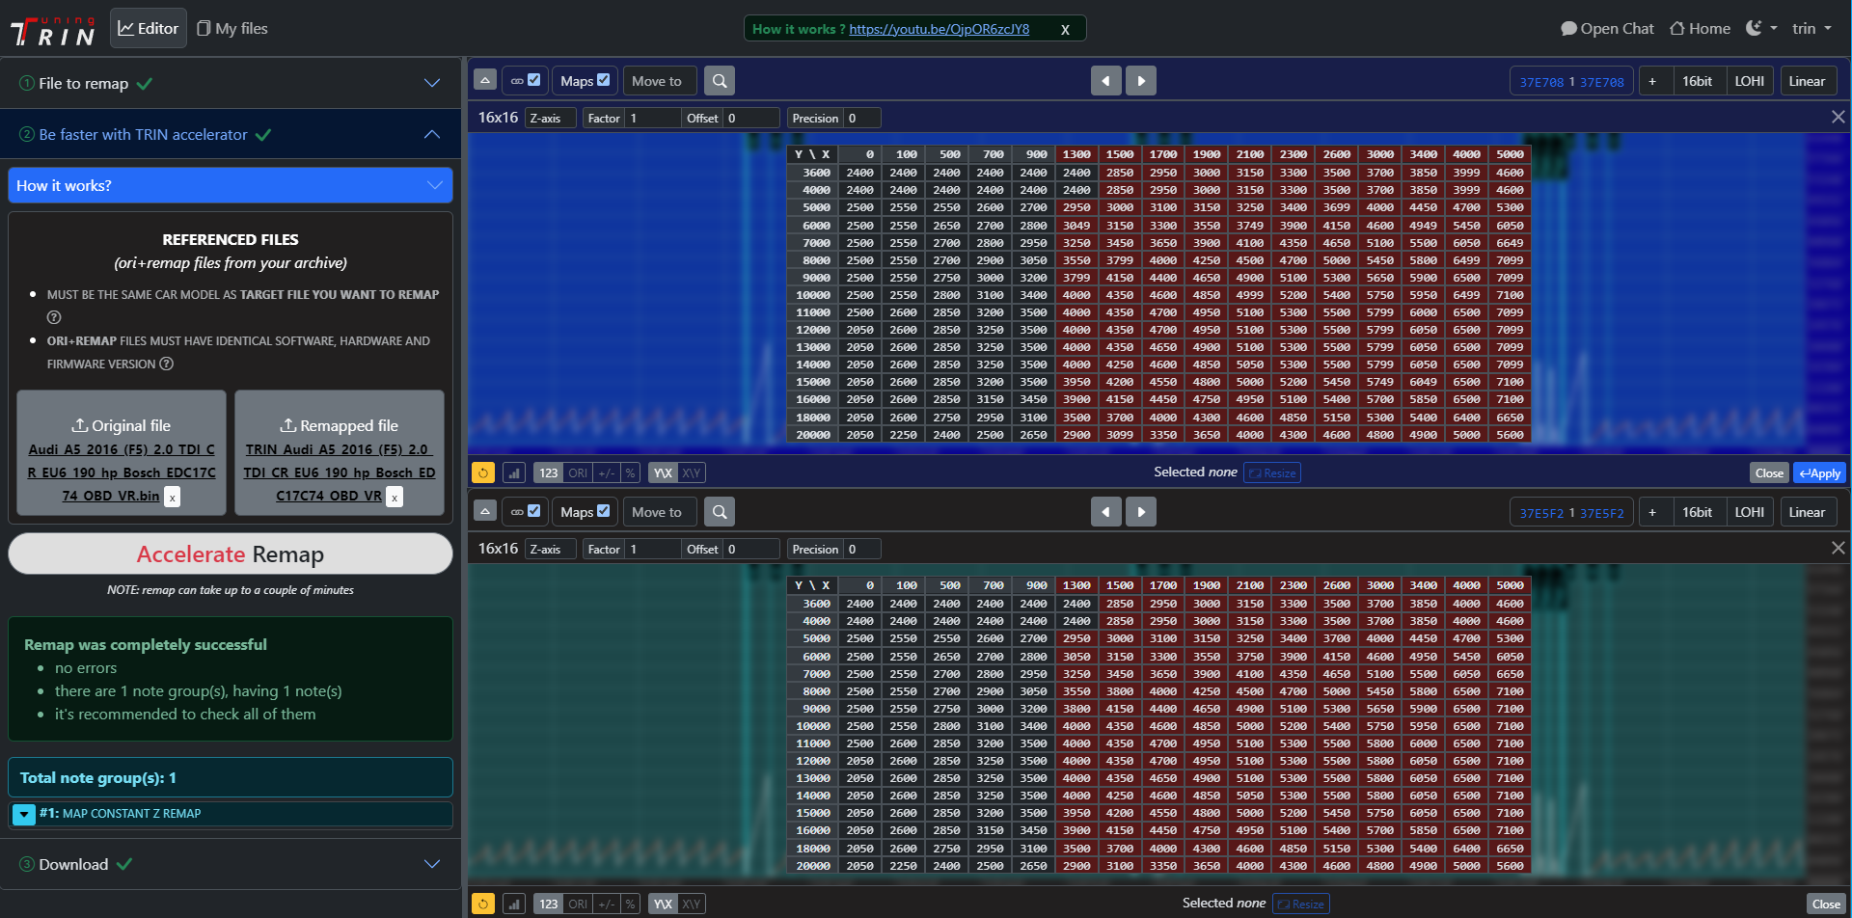
Task: Toggle the Maps checkbox in the bottom toolbar
Action: [604, 511]
